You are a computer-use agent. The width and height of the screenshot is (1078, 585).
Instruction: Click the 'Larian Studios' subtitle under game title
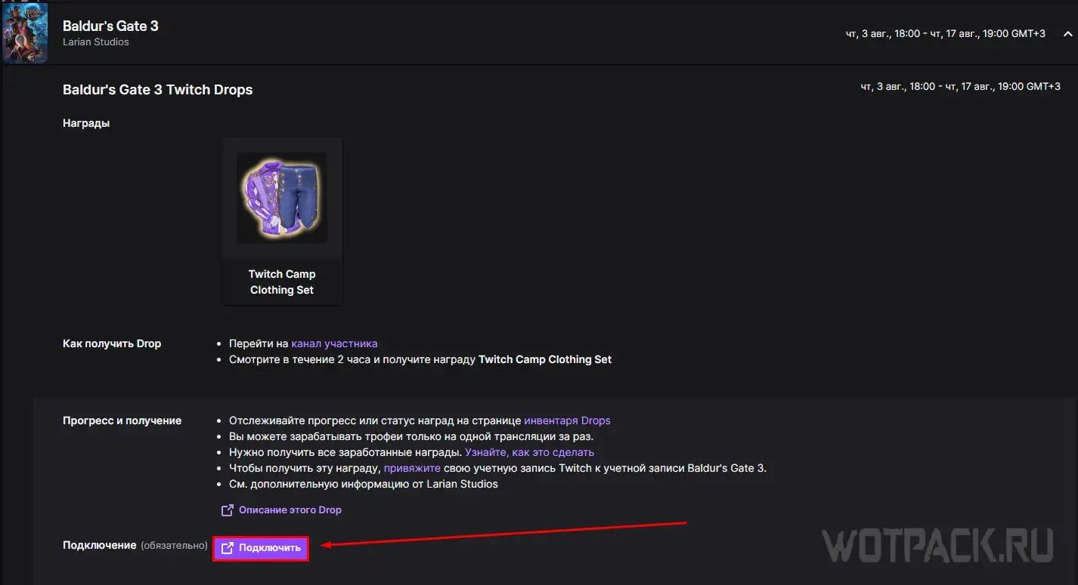(x=96, y=42)
